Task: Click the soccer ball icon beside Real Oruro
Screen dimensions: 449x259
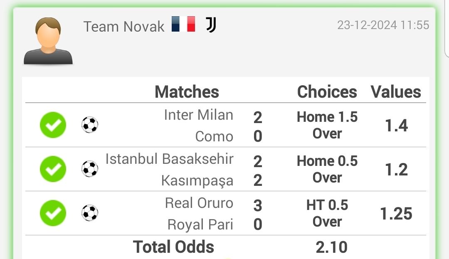Action: click(x=90, y=213)
